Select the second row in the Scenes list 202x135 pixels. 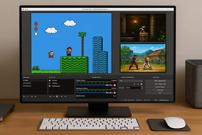click(x=35, y=83)
